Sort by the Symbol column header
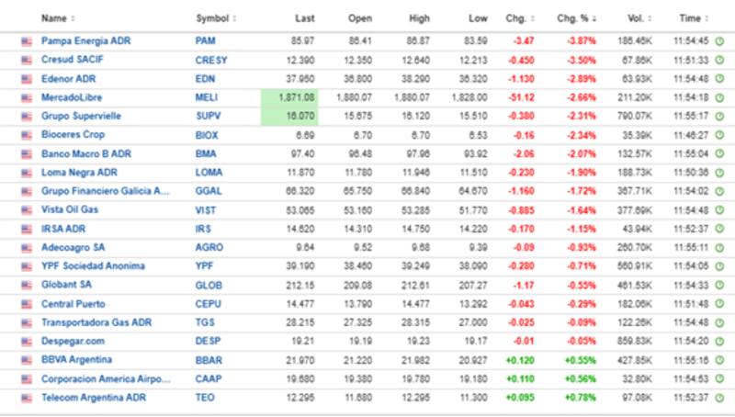The image size is (735, 417). tap(215, 18)
